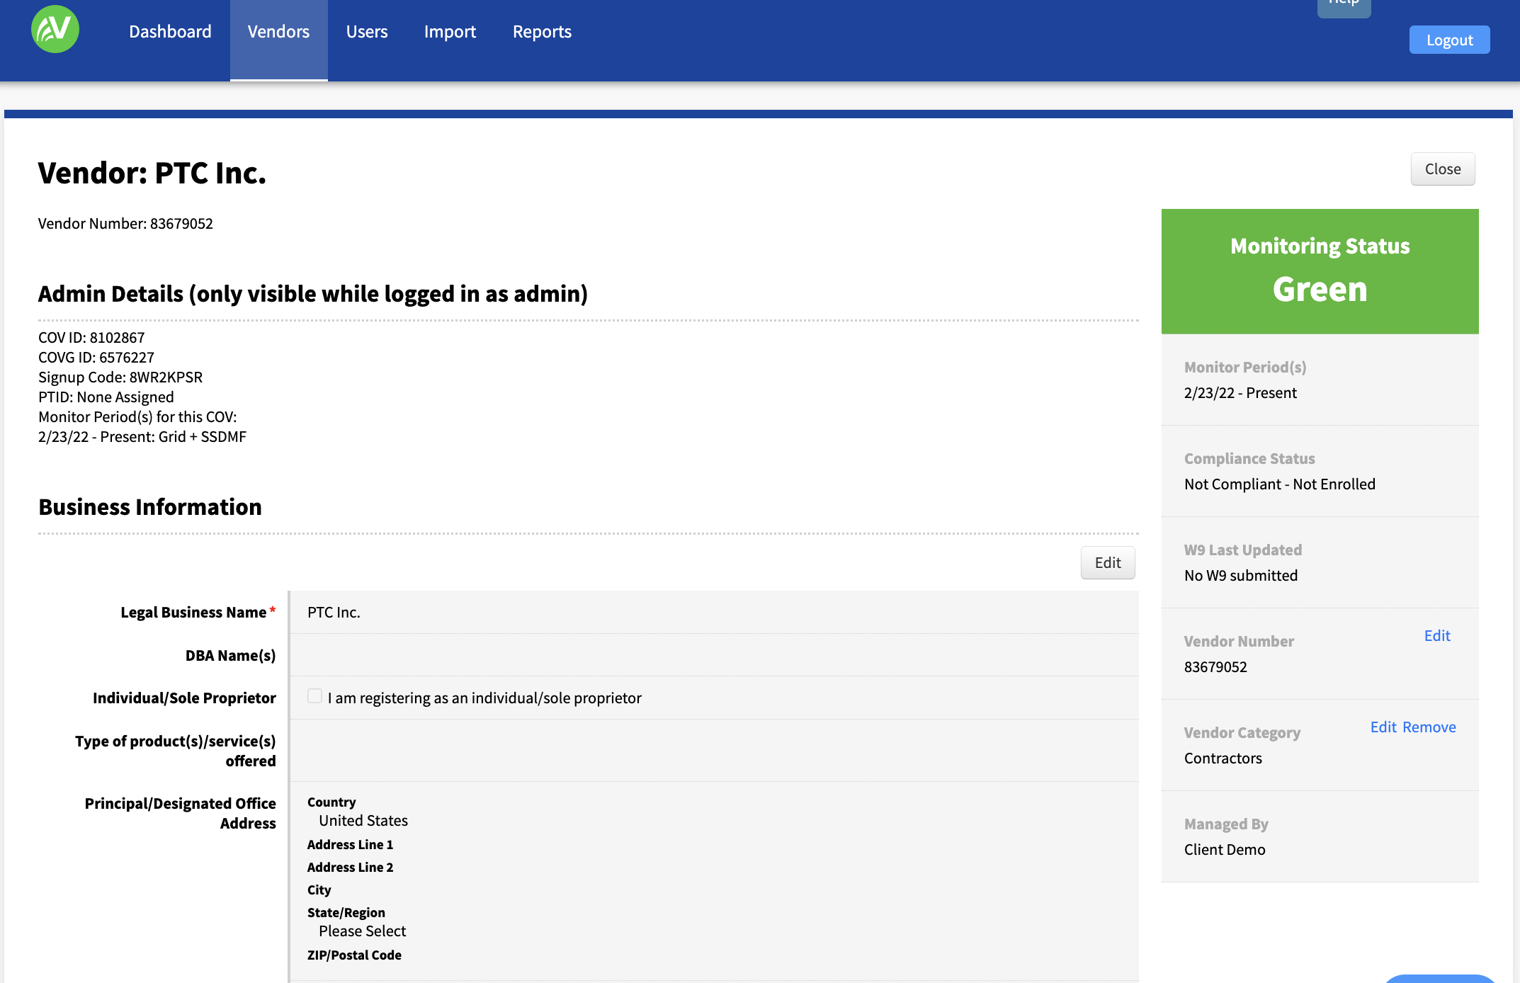This screenshot has height=983, width=1520.
Task: Click the Type of products/services field
Action: coord(713,751)
